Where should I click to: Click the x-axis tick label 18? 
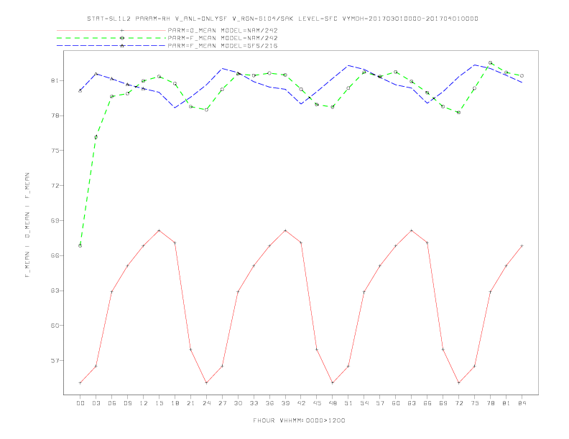pyautogui.click(x=175, y=403)
